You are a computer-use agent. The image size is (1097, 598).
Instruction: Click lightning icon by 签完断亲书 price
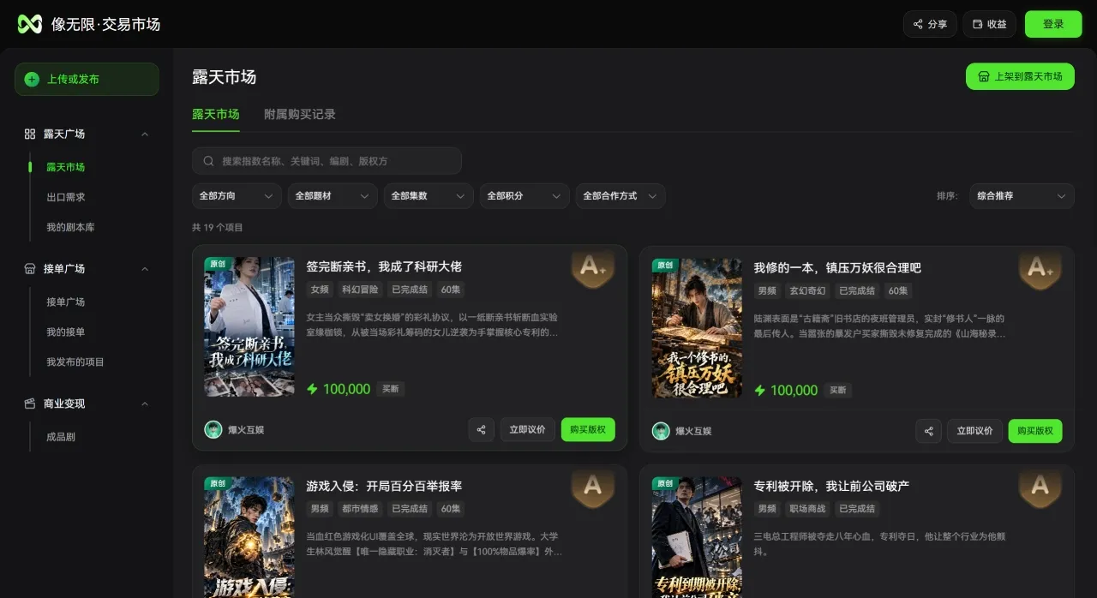coord(313,389)
